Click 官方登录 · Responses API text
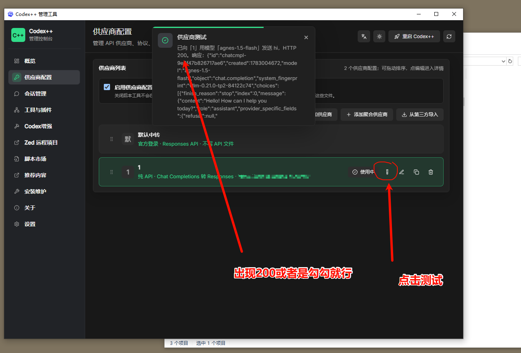Viewport: 521px width, 353px height. [x=168, y=144]
